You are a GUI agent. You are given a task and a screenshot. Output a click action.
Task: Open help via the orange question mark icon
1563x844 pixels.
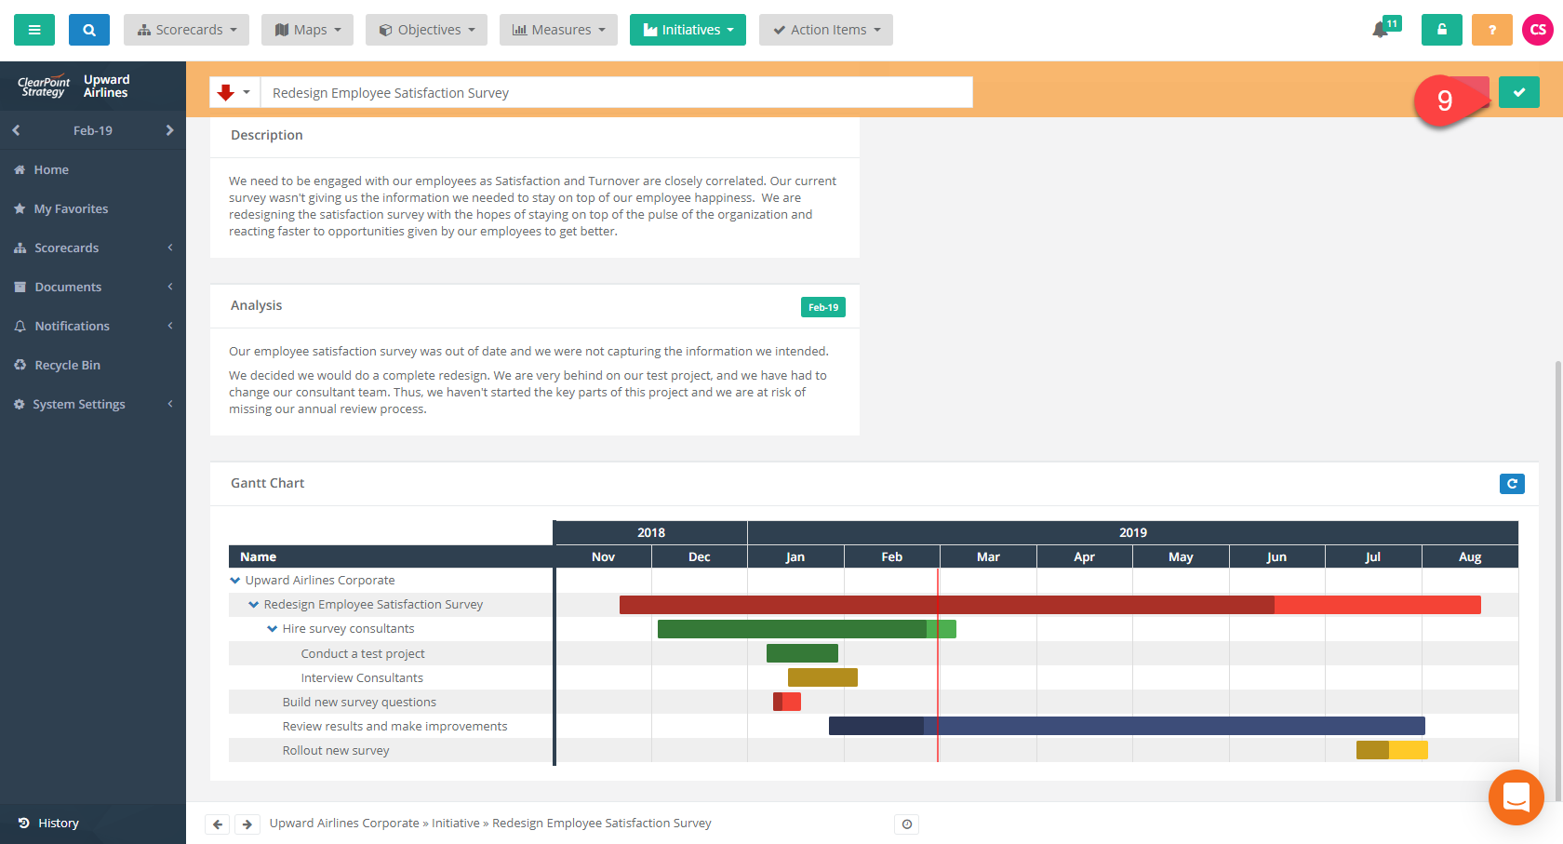click(x=1491, y=29)
